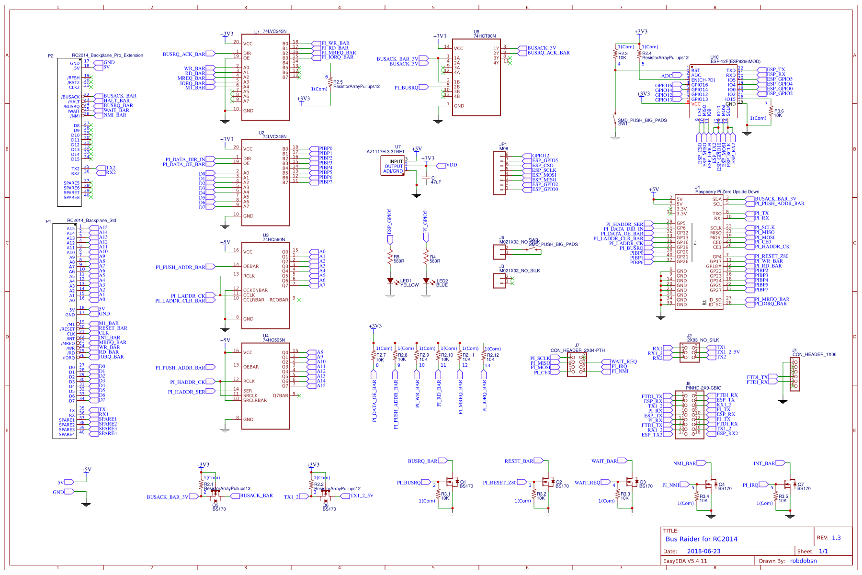Select the U1 74LVC245N buffer symbol

(x=266, y=77)
